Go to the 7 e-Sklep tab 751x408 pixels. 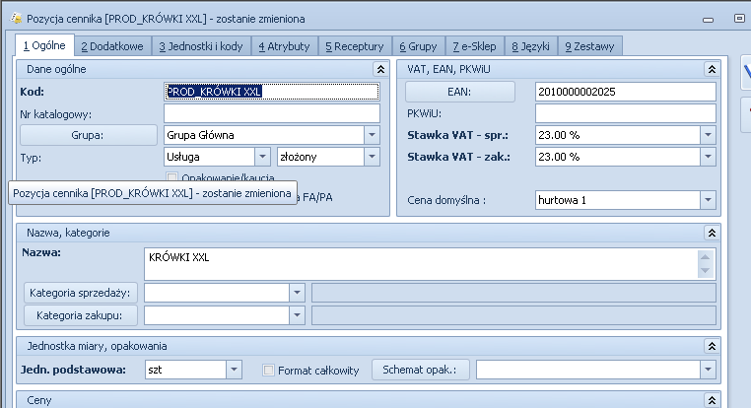coord(473,45)
